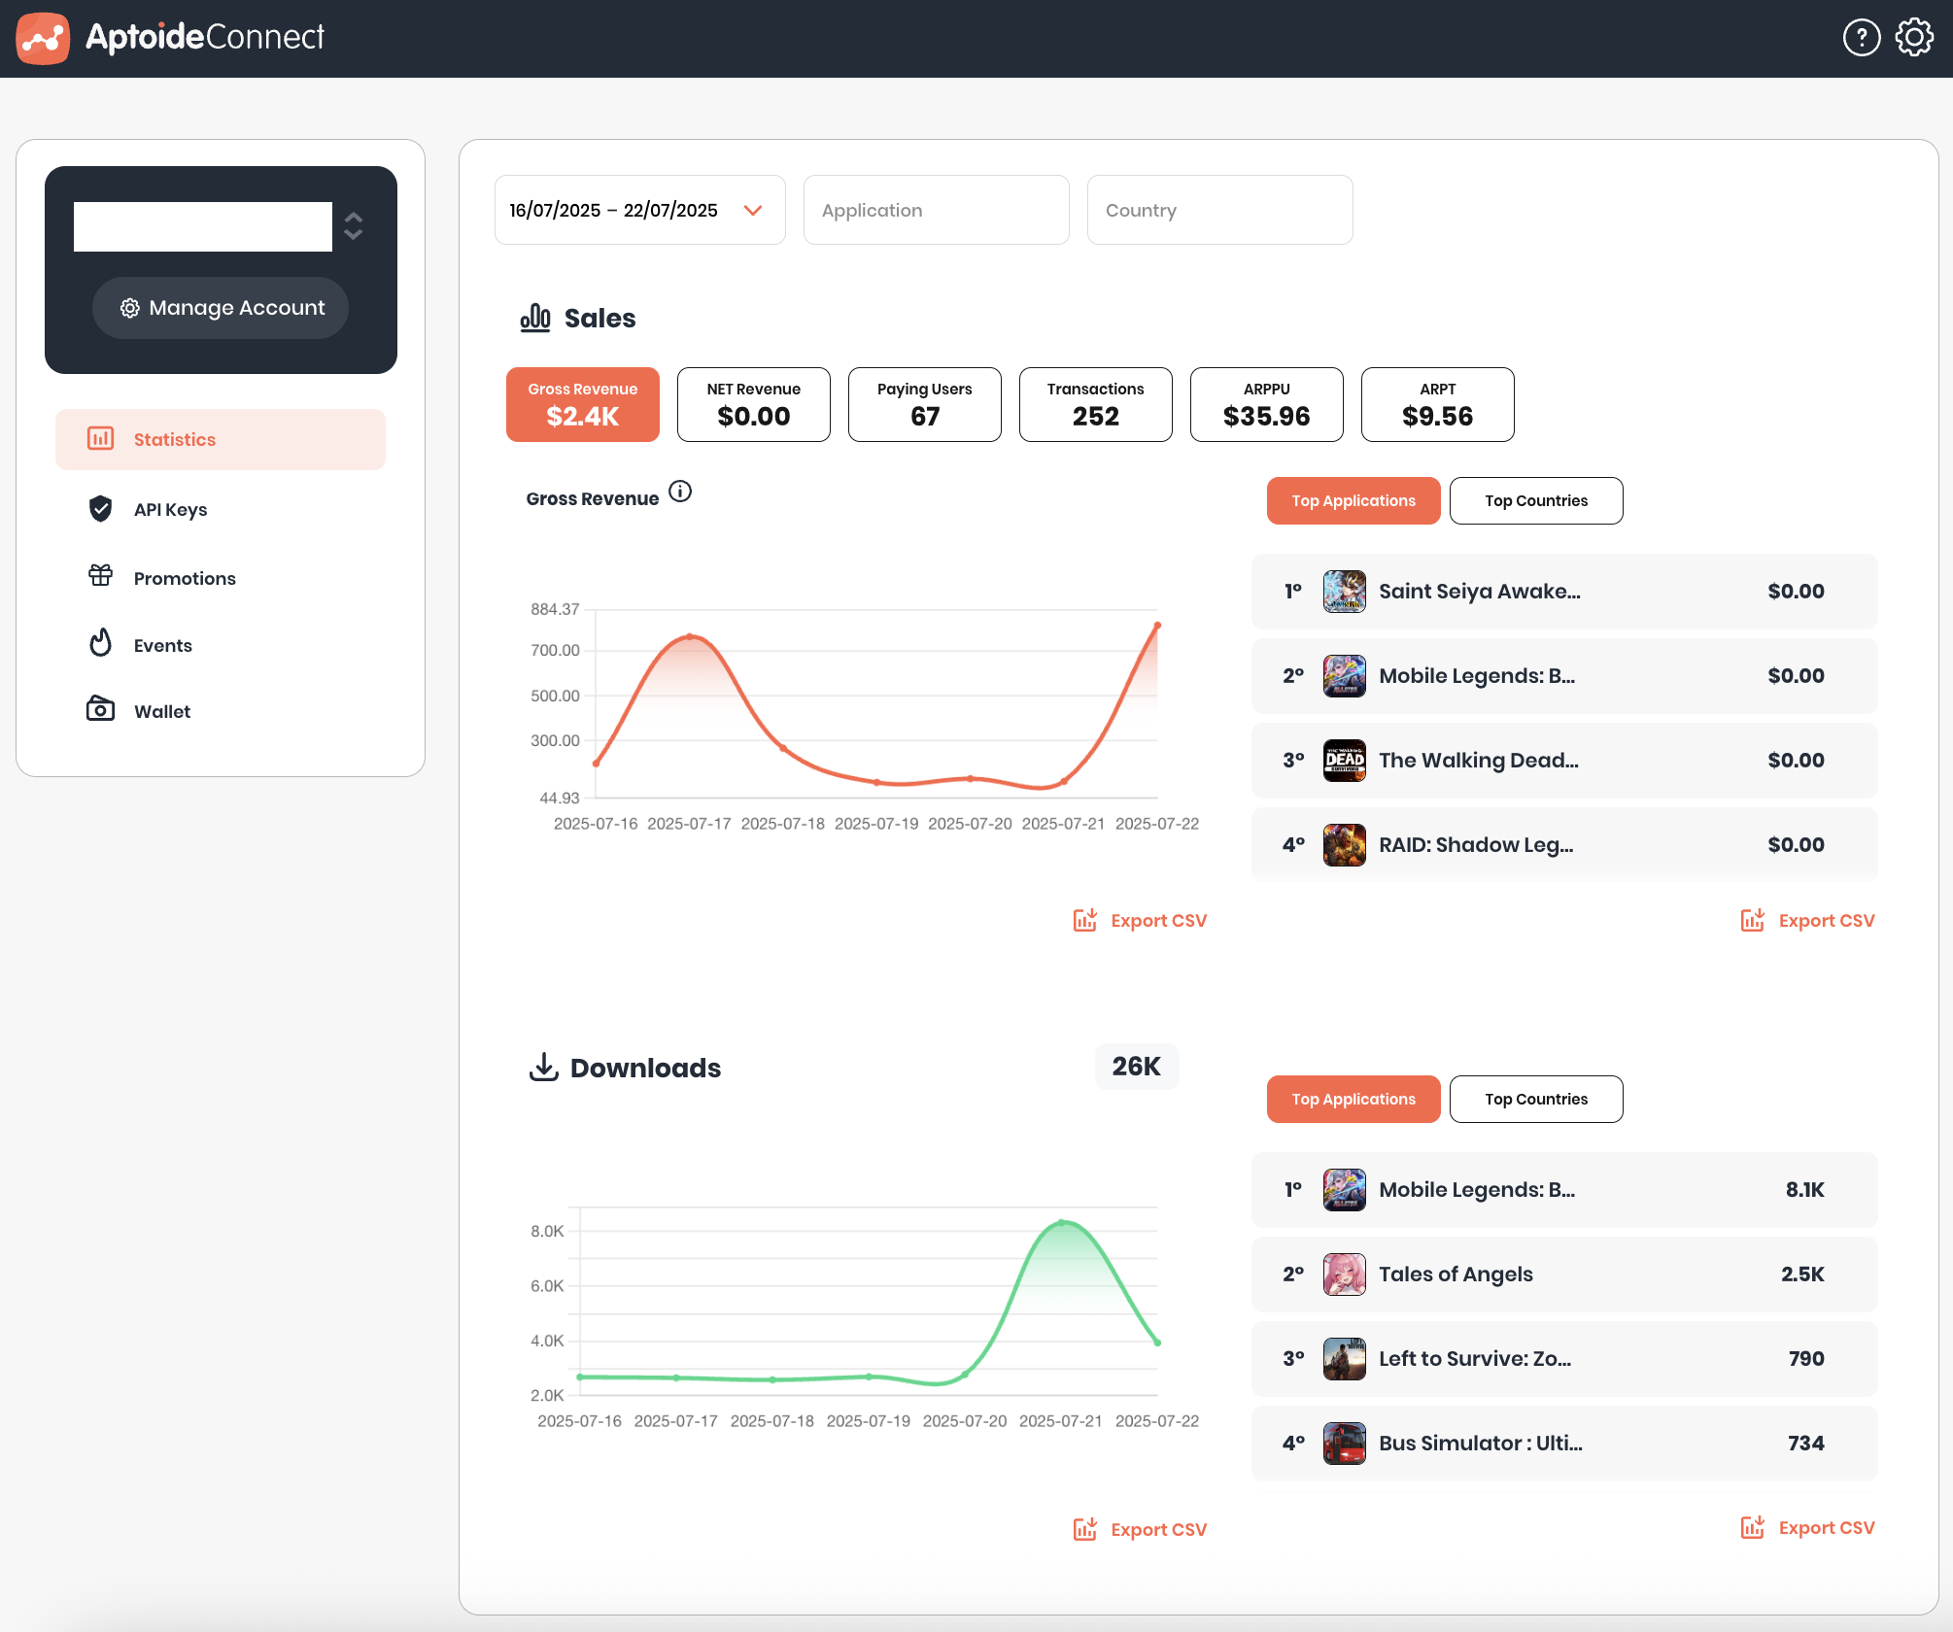Select the Gross Revenue metric card
The height and width of the screenshot is (1632, 1953).
583,404
